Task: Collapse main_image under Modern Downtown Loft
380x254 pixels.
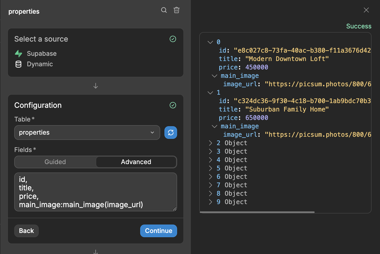Action: (215, 76)
